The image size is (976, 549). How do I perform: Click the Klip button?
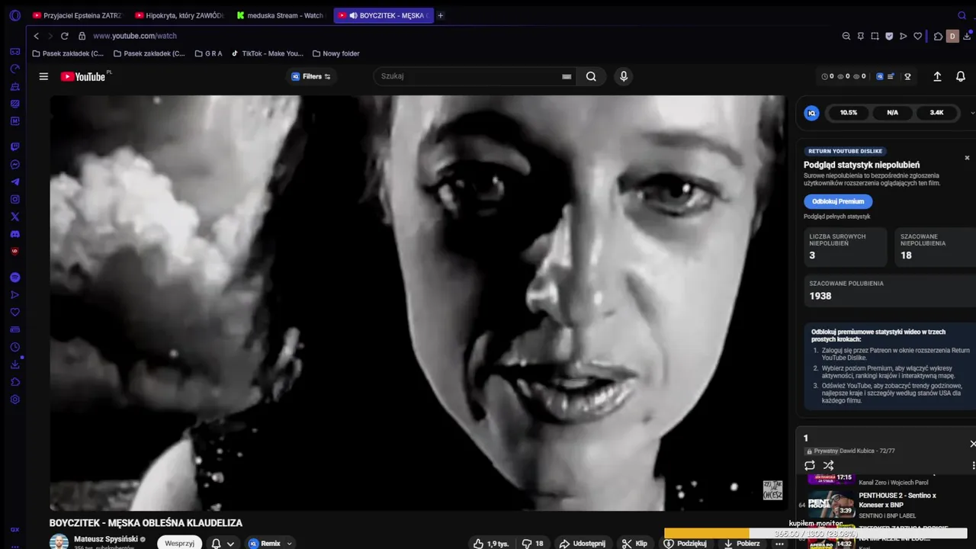(x=634, y=544)
